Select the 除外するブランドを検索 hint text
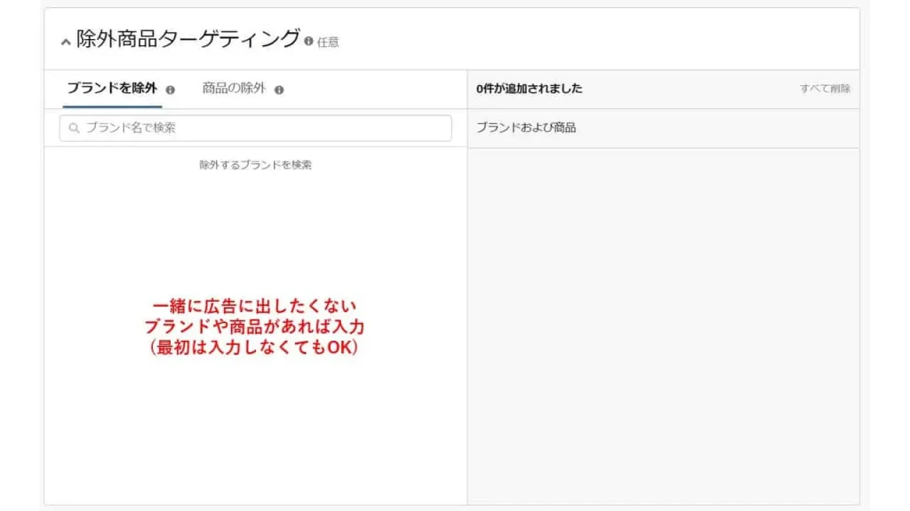This screenshot has width=910, height=511. [255, 165]
